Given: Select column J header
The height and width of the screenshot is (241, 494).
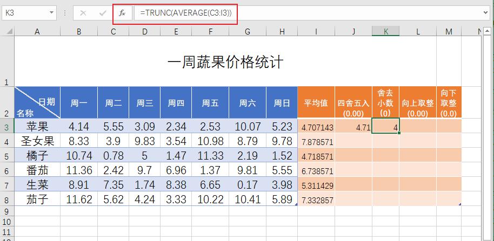Looking at the screenshot, I should coord(353,31).
